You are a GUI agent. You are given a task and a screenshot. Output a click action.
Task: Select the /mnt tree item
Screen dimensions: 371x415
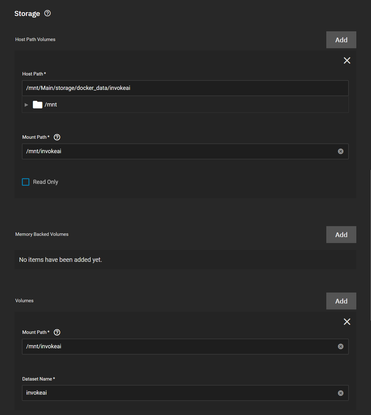coord(51,104)
